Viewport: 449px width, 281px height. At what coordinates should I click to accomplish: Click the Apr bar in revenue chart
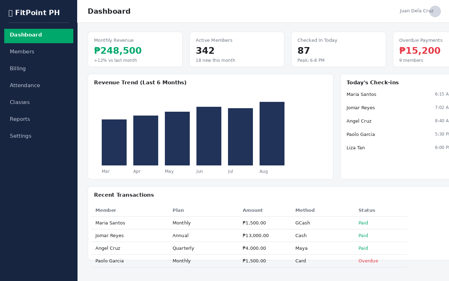tap(146, 140)
